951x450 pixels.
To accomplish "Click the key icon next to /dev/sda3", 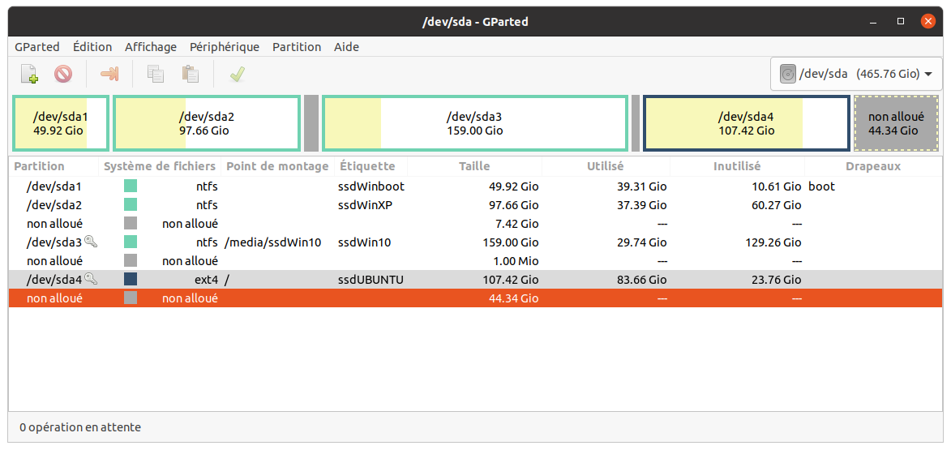I will click(x=91, y=242).
